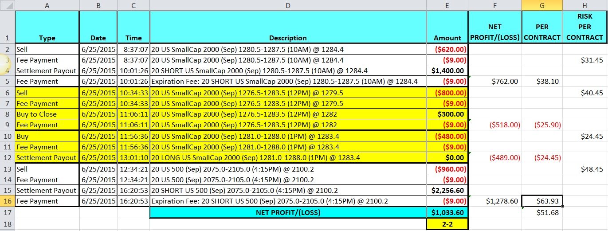
Task: Select the ($480.00) amount cell
Action: pos(447,136)
